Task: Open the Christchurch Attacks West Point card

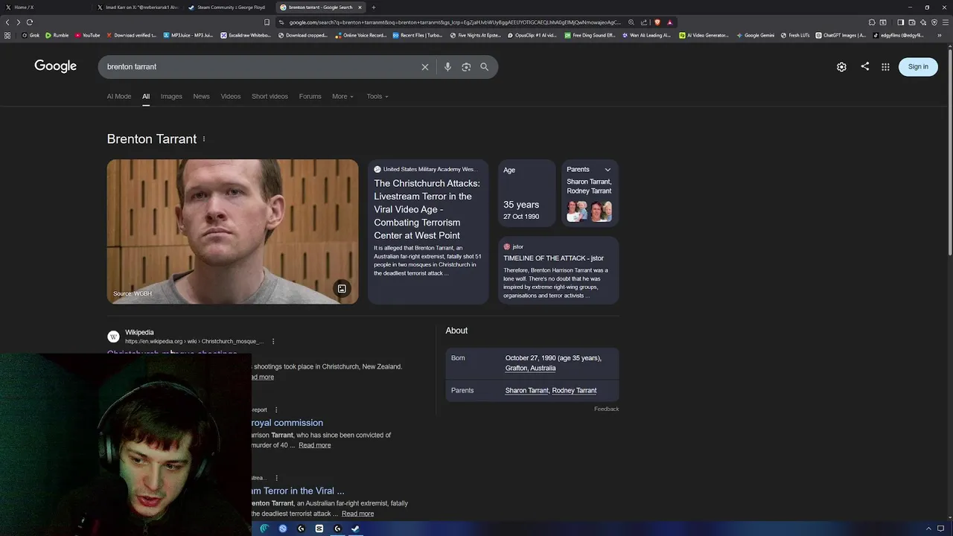Action: coord(428,232)
